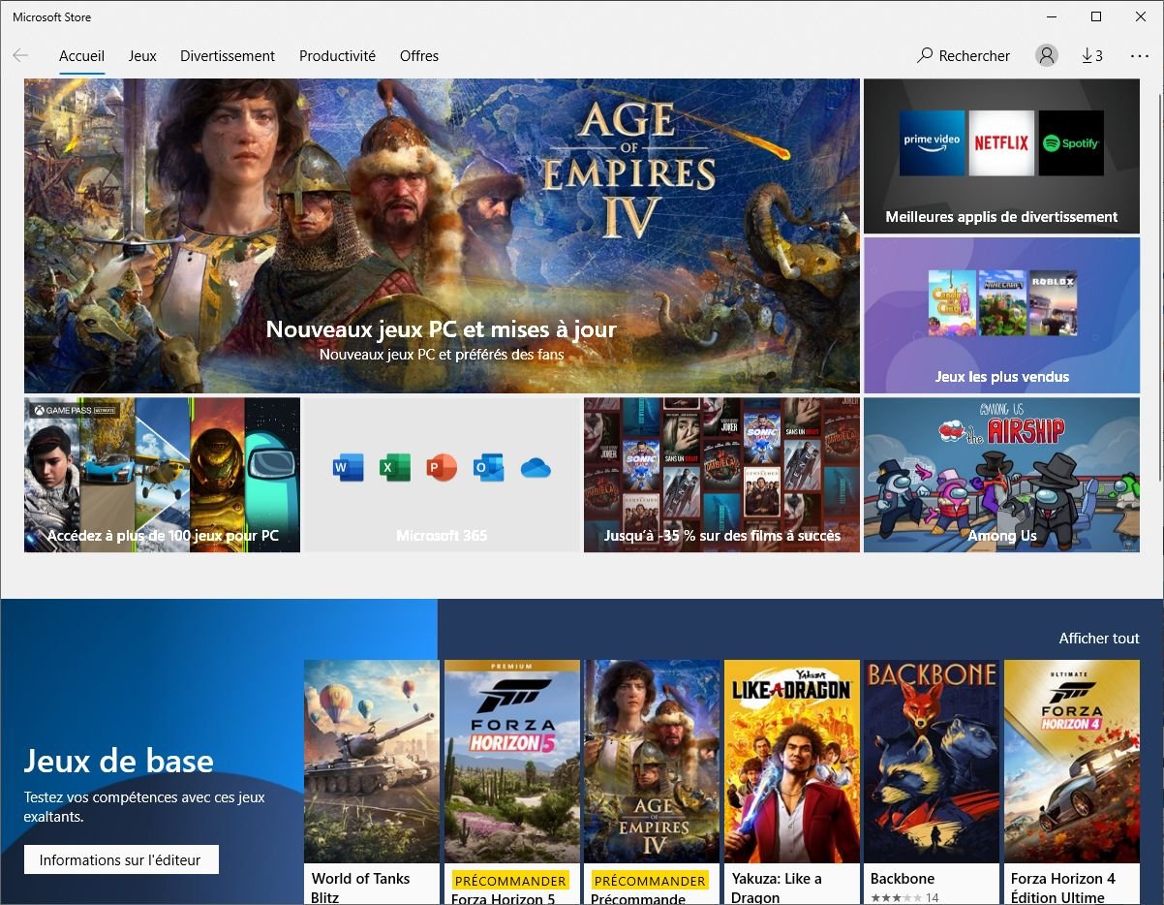Click the back arrow icon
The image size is (1164, 905).
pos(20,56)
